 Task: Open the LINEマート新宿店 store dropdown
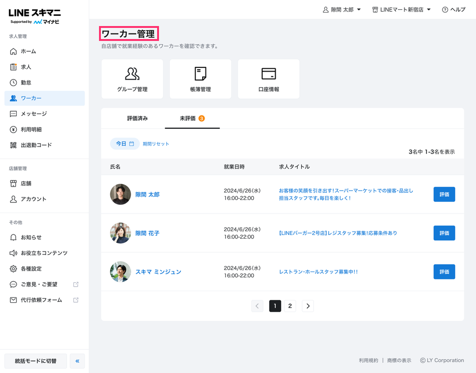tap(402, 10)
